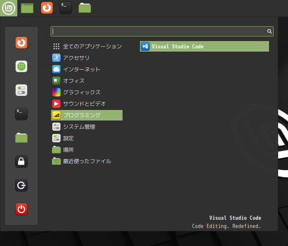This screenshot has width=288, height=246.
Task: Click the log out icon
Action: pyautogui.click(x=21, y=185)
